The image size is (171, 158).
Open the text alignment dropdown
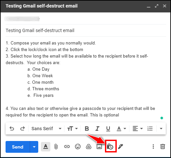138,129
